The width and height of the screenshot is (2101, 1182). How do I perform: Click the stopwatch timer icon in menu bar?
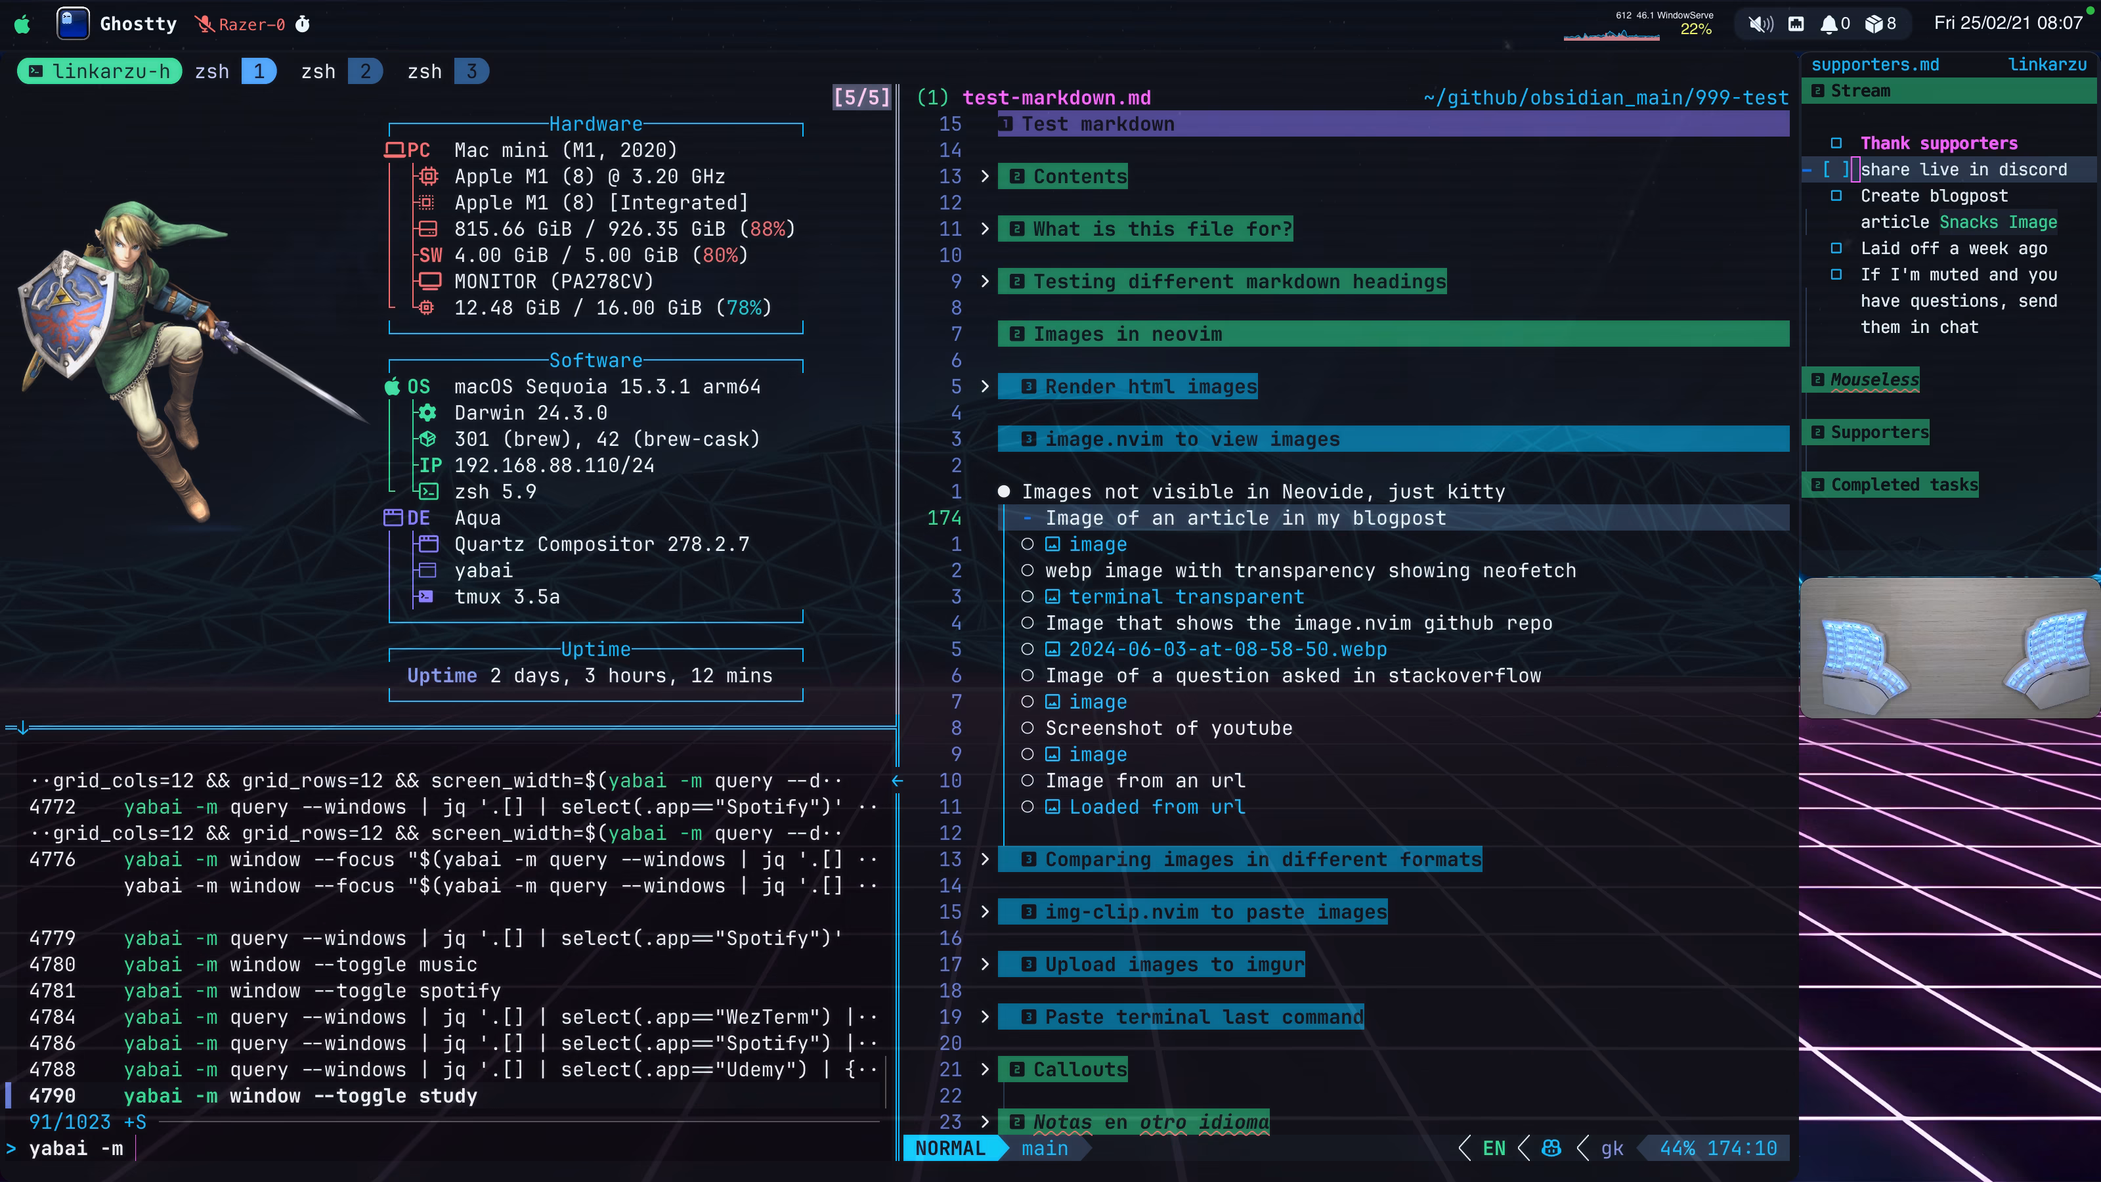302,24
